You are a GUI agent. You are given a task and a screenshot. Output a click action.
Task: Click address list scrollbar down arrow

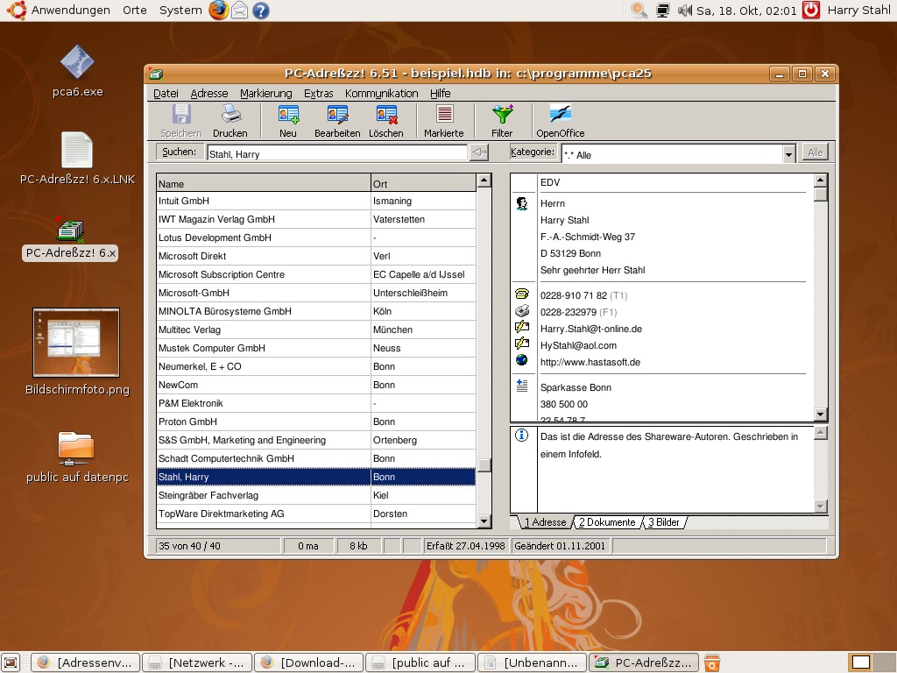(x=484, y=521)
